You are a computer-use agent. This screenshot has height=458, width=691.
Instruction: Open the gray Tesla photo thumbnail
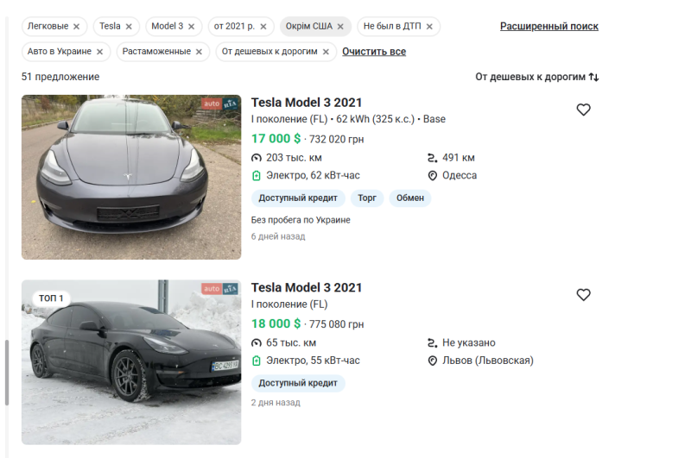click(x=131, y=177)
